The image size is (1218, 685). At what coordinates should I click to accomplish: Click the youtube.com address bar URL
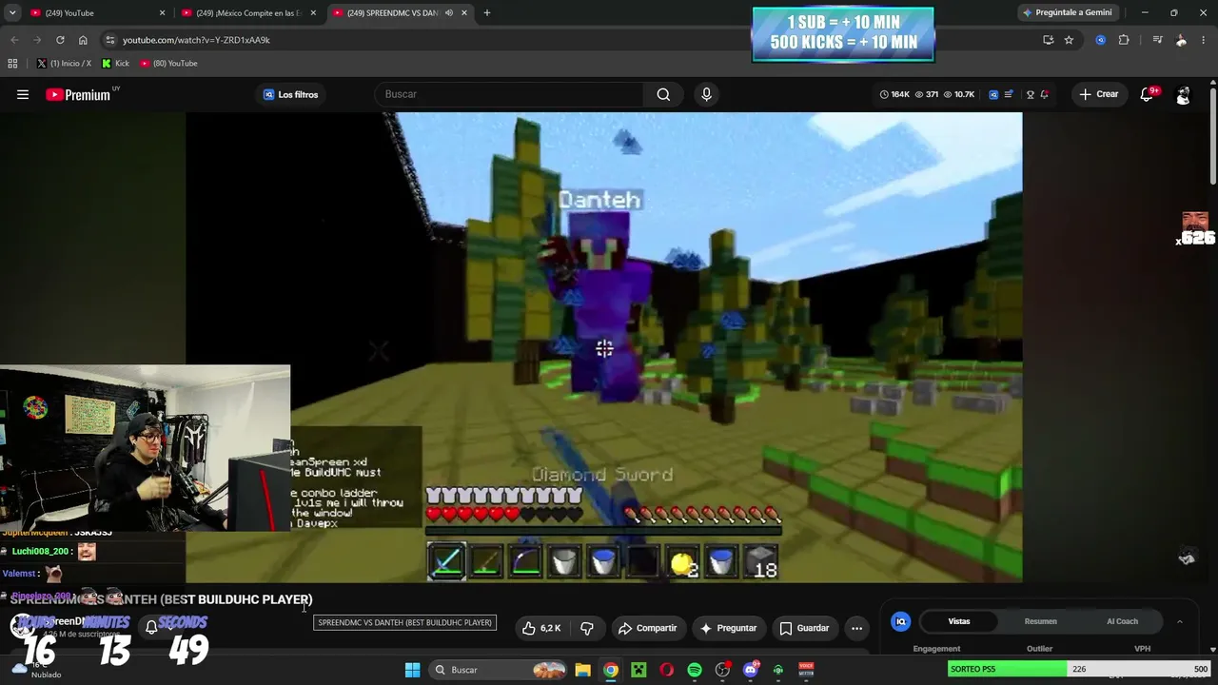pos(196,40)
